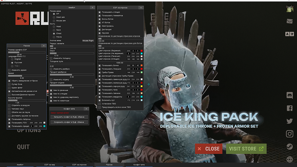297x167 pixels.
Task: Toggle Изменять время checkbox
Action: coord(9,70)
